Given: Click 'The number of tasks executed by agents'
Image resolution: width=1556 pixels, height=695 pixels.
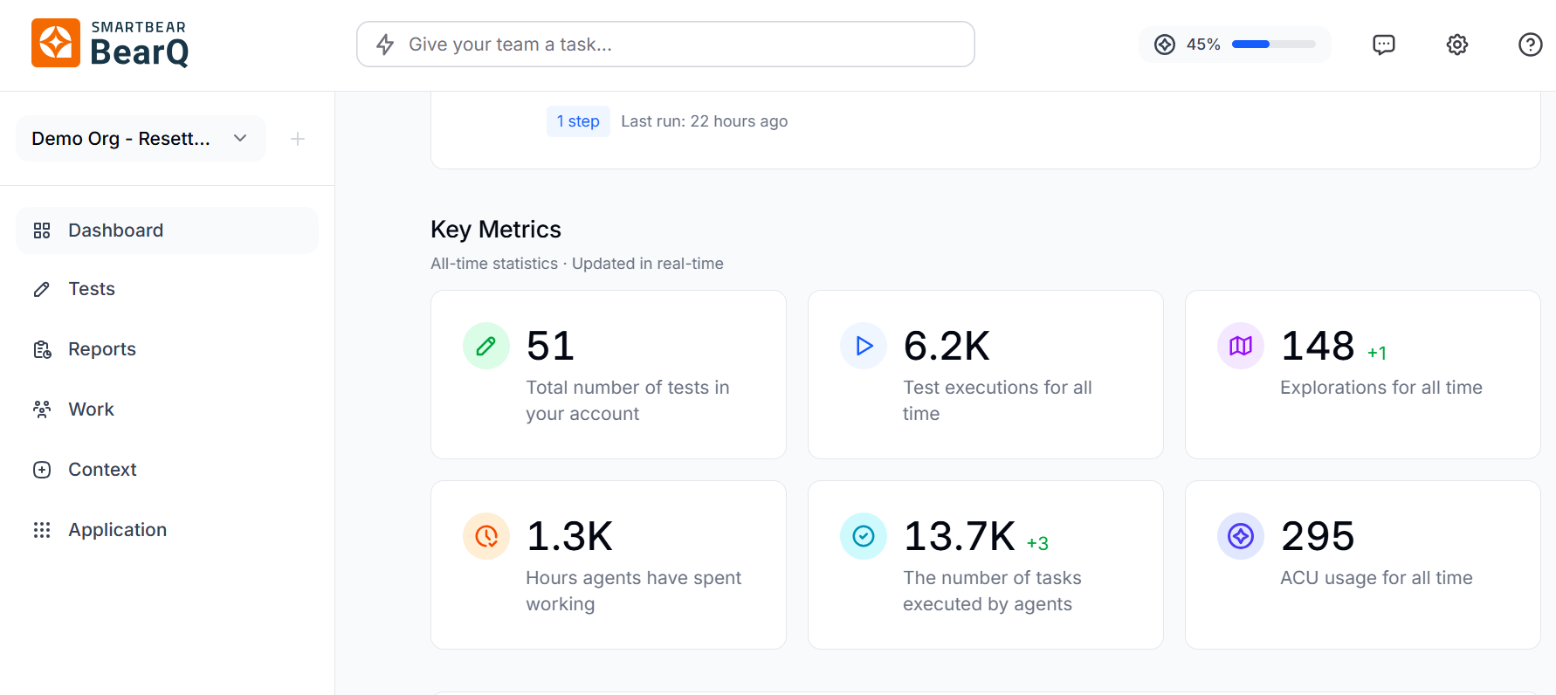Looking at the screenshot, I should (992, 591).
